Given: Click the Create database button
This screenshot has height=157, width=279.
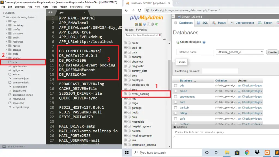Looking at the screenshot, I should point(272,52).
